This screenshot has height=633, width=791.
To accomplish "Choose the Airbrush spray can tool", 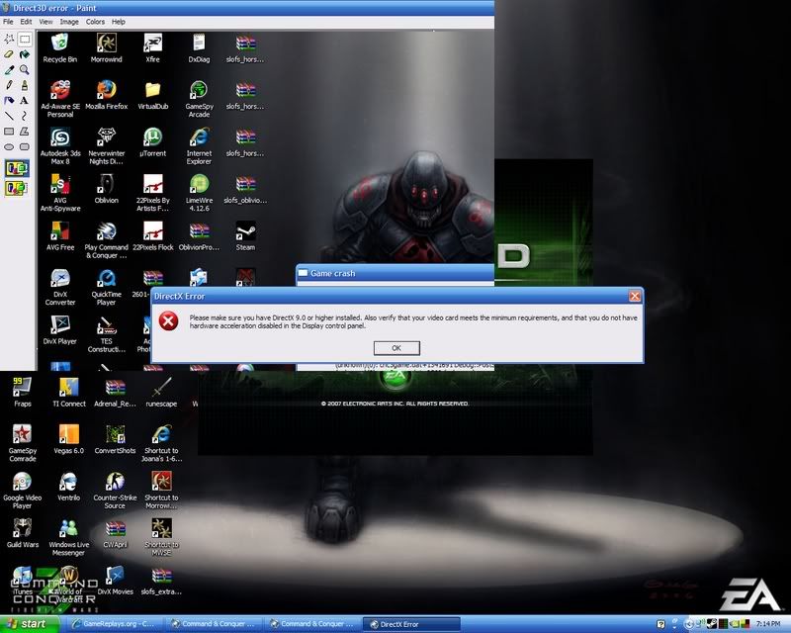I will point(9,101).
